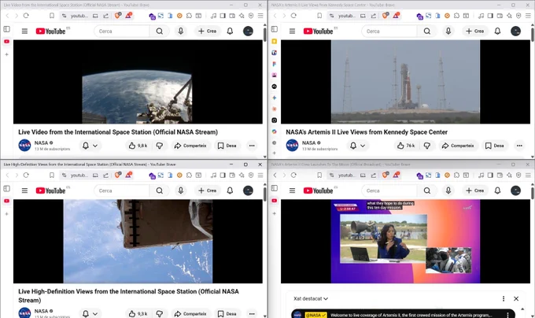
Task: Like the Live Video from ISS stream (9,8 k)
Action: (x=138, y=146)
